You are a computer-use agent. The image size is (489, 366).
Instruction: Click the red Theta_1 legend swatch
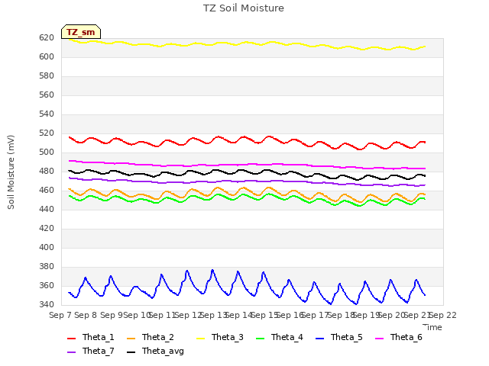[71, 339]
